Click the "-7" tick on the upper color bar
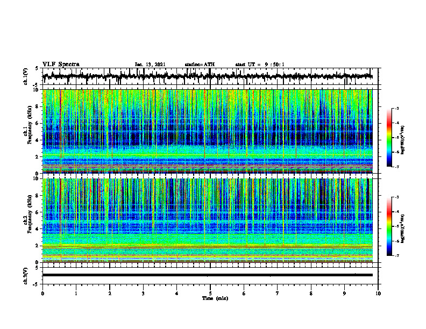This screenshot has width=426, height=329. coord(397,167)
